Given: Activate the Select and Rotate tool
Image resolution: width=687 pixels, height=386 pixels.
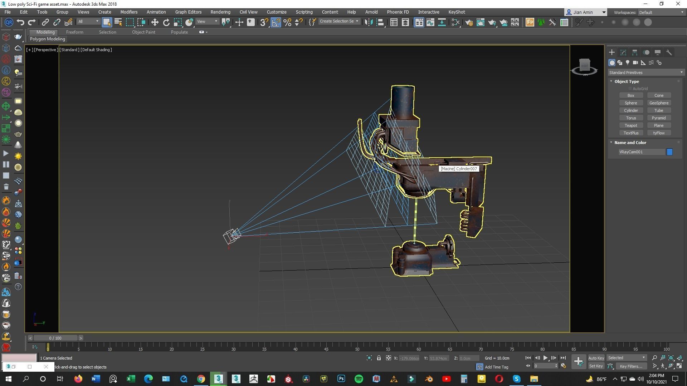Looking at the screenshot, I should coord(166,23).
